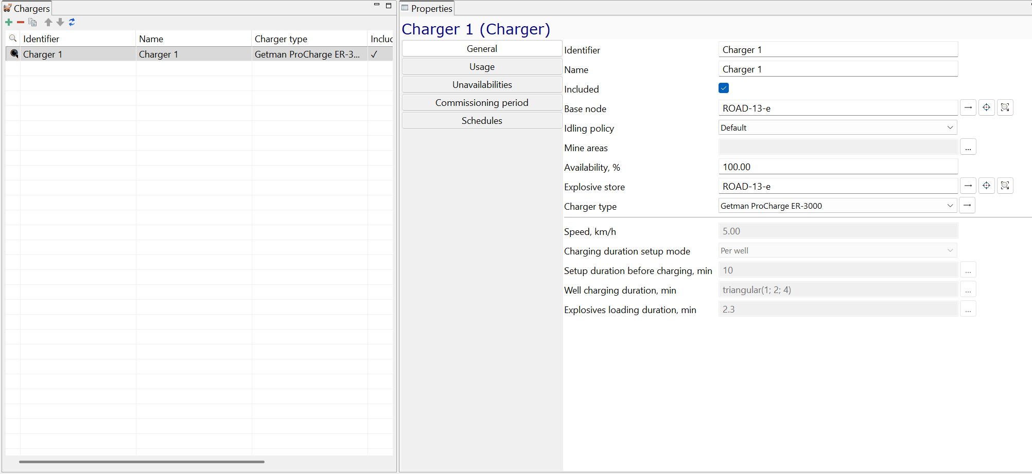Pick Base node with the crosshair button
Image resolution: width=1032 pixels, height=474 pixels.
[x=987, y=107]
